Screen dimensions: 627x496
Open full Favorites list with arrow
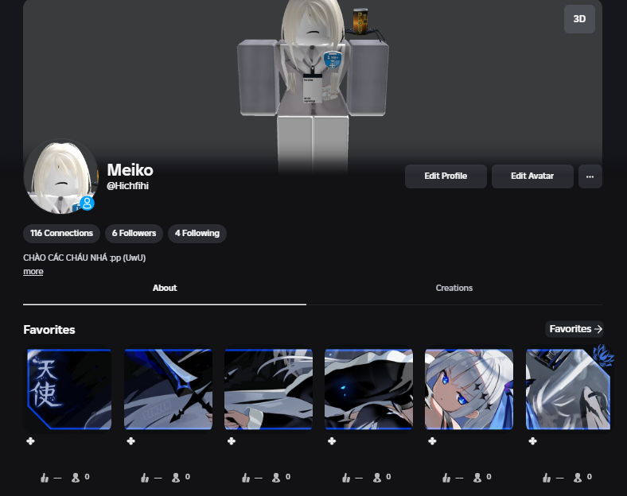(x=574, y=329)
